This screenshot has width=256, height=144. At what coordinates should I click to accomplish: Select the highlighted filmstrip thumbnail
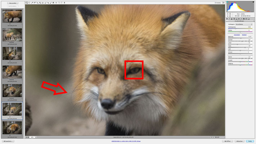pos(12,109)
